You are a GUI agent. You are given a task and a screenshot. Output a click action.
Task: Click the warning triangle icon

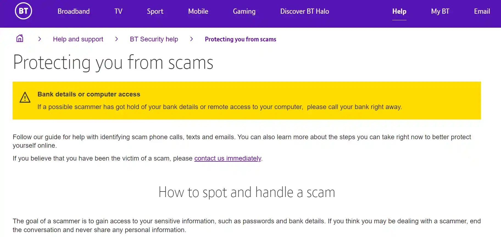25,98
